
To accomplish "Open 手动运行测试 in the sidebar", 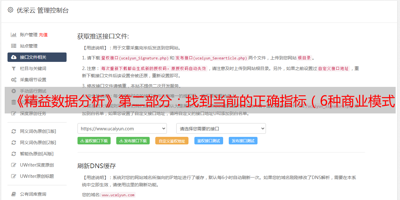I will [33, 91].
